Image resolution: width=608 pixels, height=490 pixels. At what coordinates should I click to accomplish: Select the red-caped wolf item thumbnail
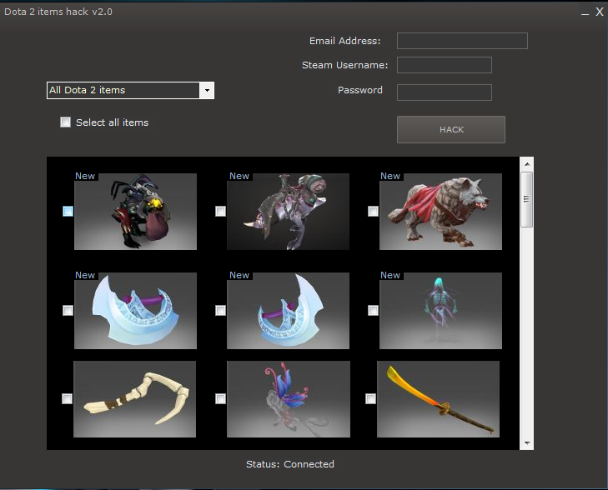[440, 212]
